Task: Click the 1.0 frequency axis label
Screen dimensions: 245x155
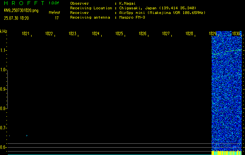Action: [x=3, y=70]
